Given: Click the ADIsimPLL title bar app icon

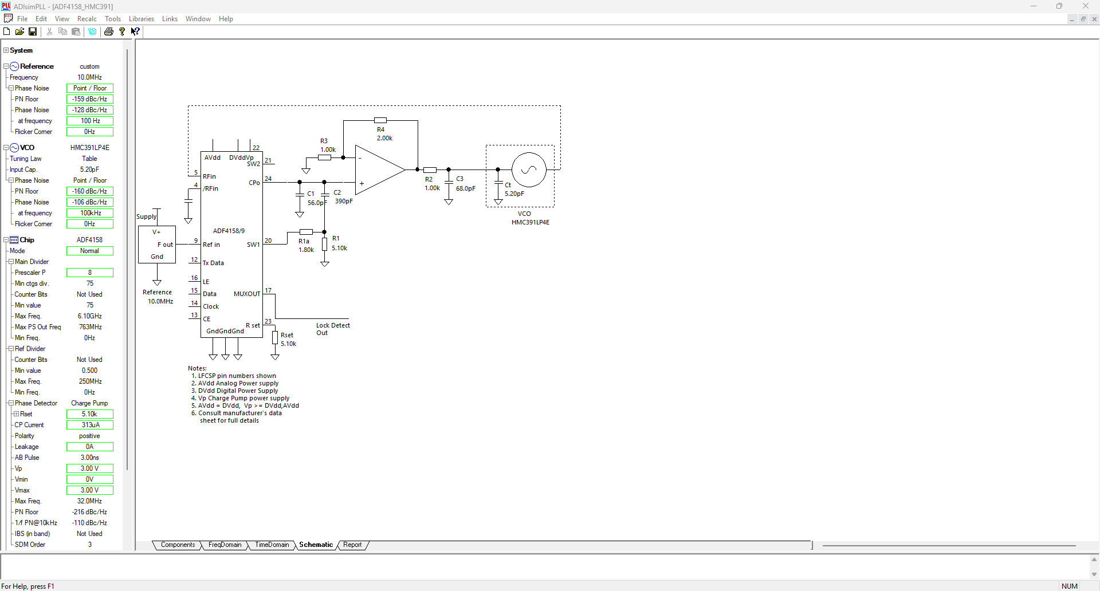Looking at the screenshot, I should [x=6, y=6].
